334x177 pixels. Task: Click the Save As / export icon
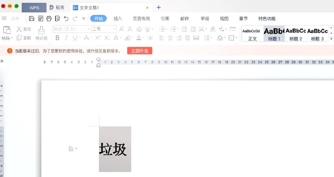point(41,18)
